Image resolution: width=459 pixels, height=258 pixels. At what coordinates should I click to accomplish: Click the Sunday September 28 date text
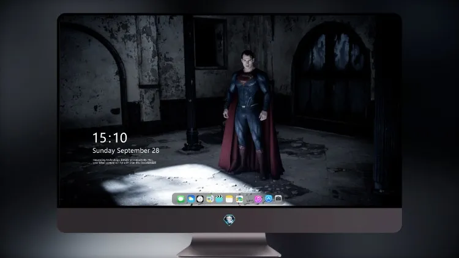point(126,150)
